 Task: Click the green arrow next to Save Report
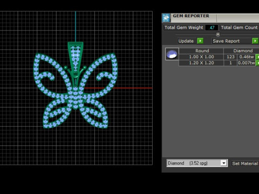click(255, 41)
